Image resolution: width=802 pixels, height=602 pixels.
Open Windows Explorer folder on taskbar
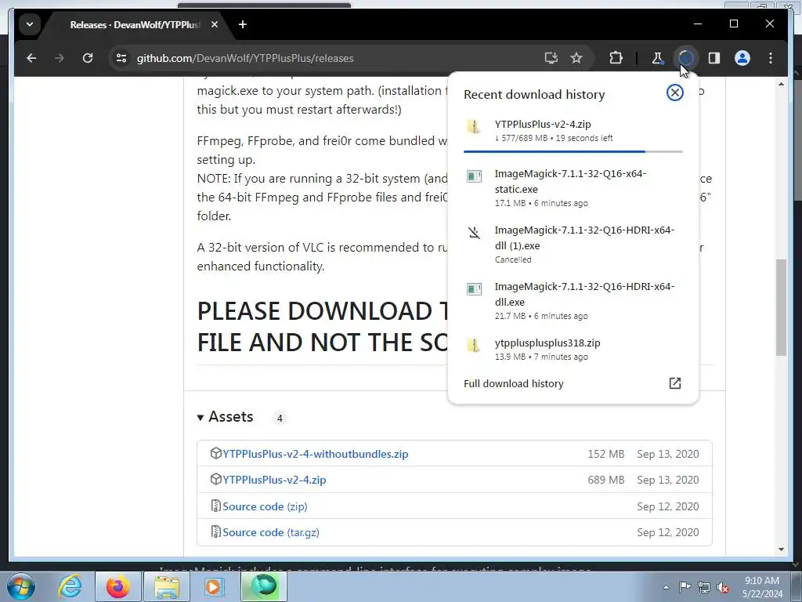pos(167,586)
